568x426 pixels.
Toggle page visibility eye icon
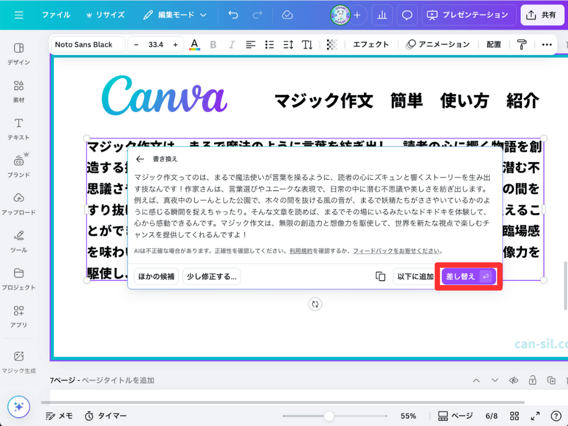click(x=514, y=381)
